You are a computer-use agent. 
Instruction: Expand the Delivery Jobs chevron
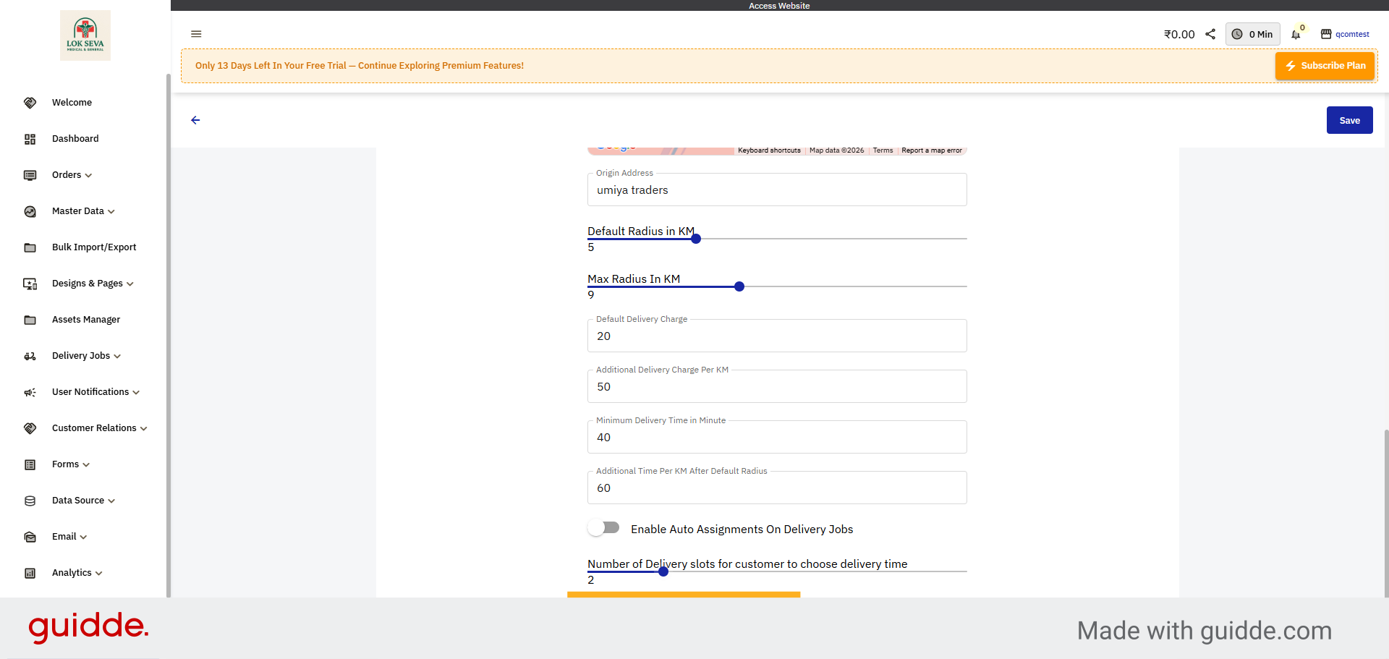pyautogui.click(x=117, y=357)
